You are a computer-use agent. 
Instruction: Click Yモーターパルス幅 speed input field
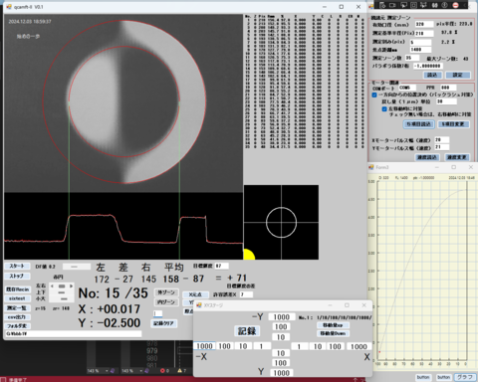coord(441,147)
